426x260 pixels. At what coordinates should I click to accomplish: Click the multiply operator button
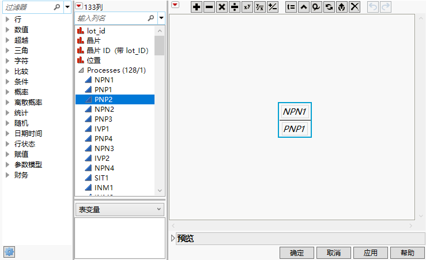tap(222, 7)
